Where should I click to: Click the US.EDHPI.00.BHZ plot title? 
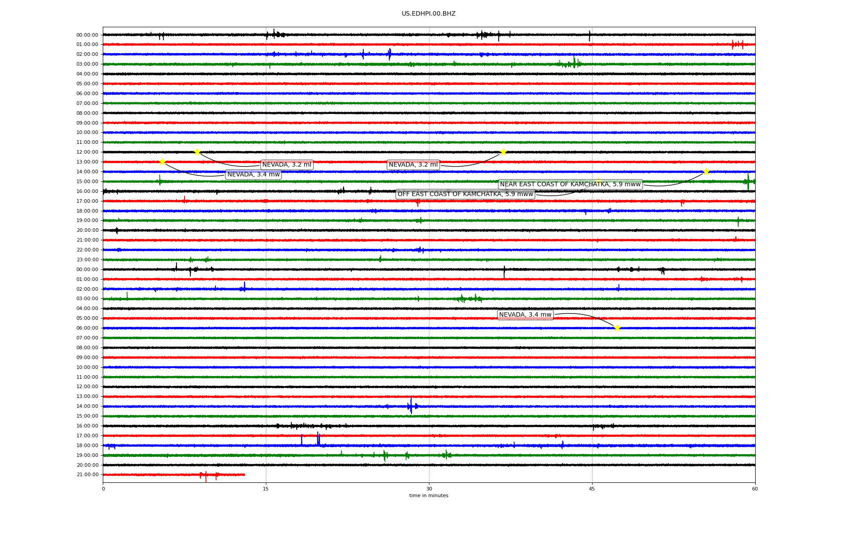coord(428,14)
